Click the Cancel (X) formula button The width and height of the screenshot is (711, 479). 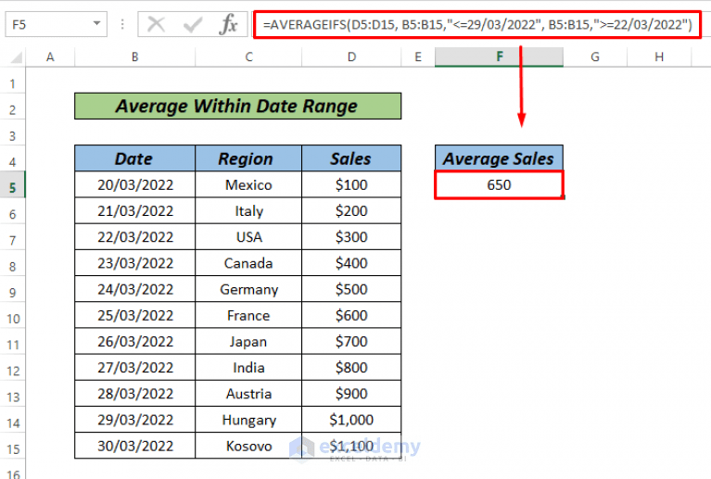pyautogui.click(x=157, y=24)
